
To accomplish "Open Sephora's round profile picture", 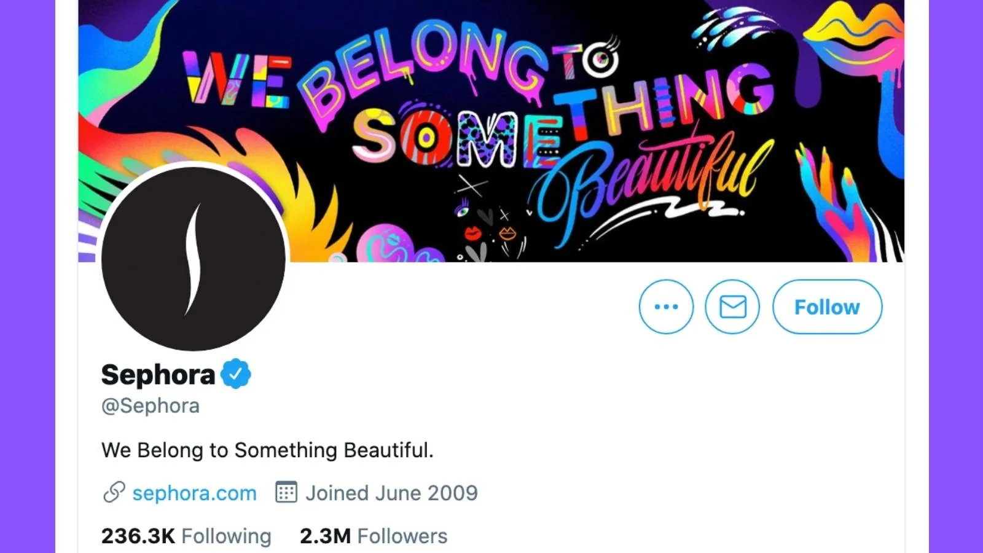I will pos(194,259).
